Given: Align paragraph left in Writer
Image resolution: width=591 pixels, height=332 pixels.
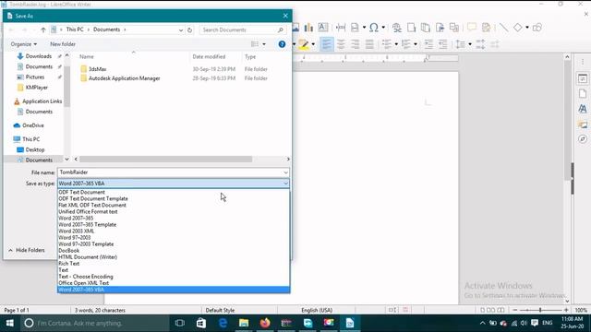Looking at the screenshot, I should coord(326,44).
